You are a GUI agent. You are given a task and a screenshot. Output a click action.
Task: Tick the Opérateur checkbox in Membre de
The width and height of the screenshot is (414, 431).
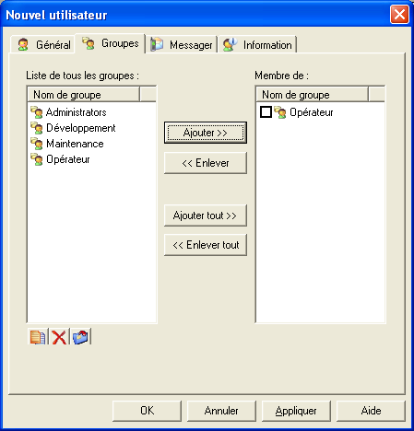point(266,112)
